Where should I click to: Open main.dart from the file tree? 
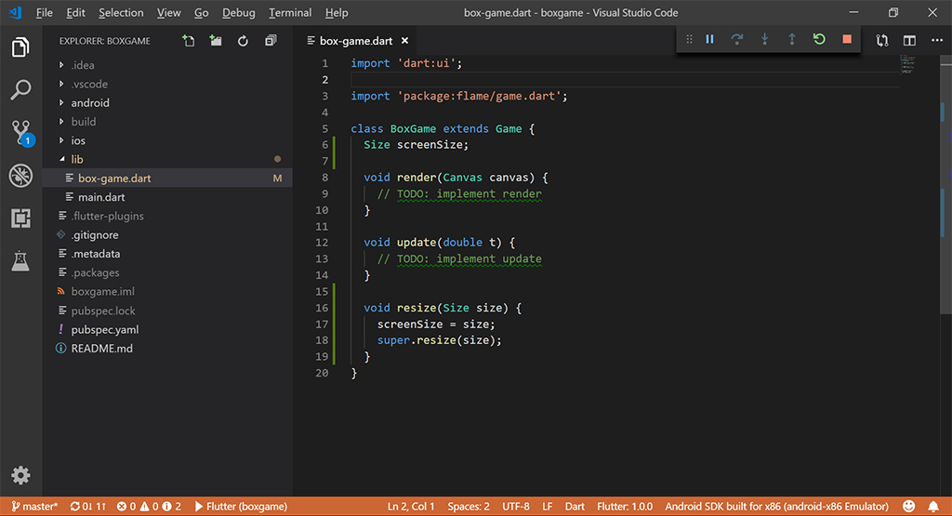pyautogui.click(x=100, y=197)
